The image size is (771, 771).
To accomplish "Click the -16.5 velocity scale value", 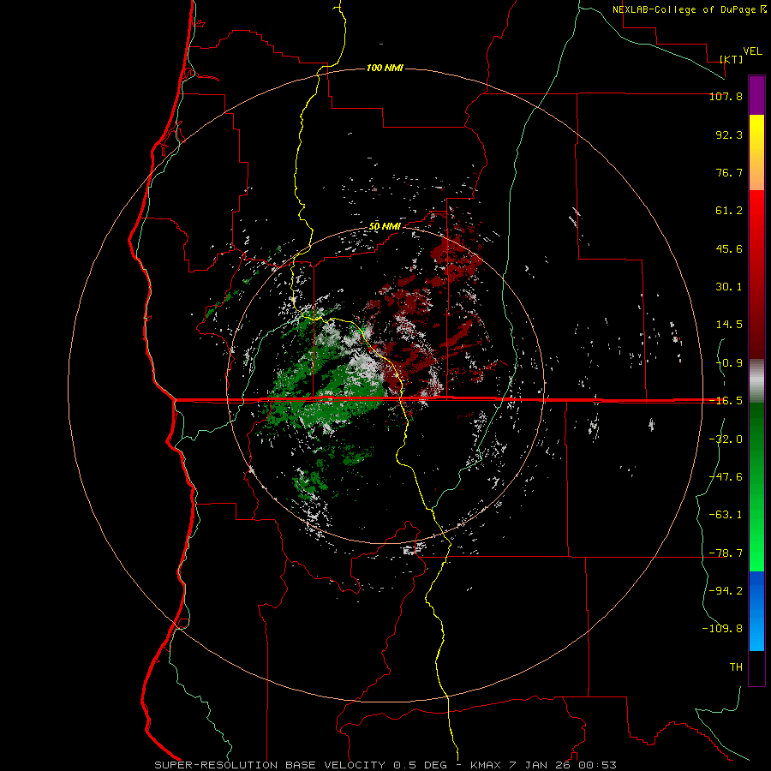I will 726,401.
